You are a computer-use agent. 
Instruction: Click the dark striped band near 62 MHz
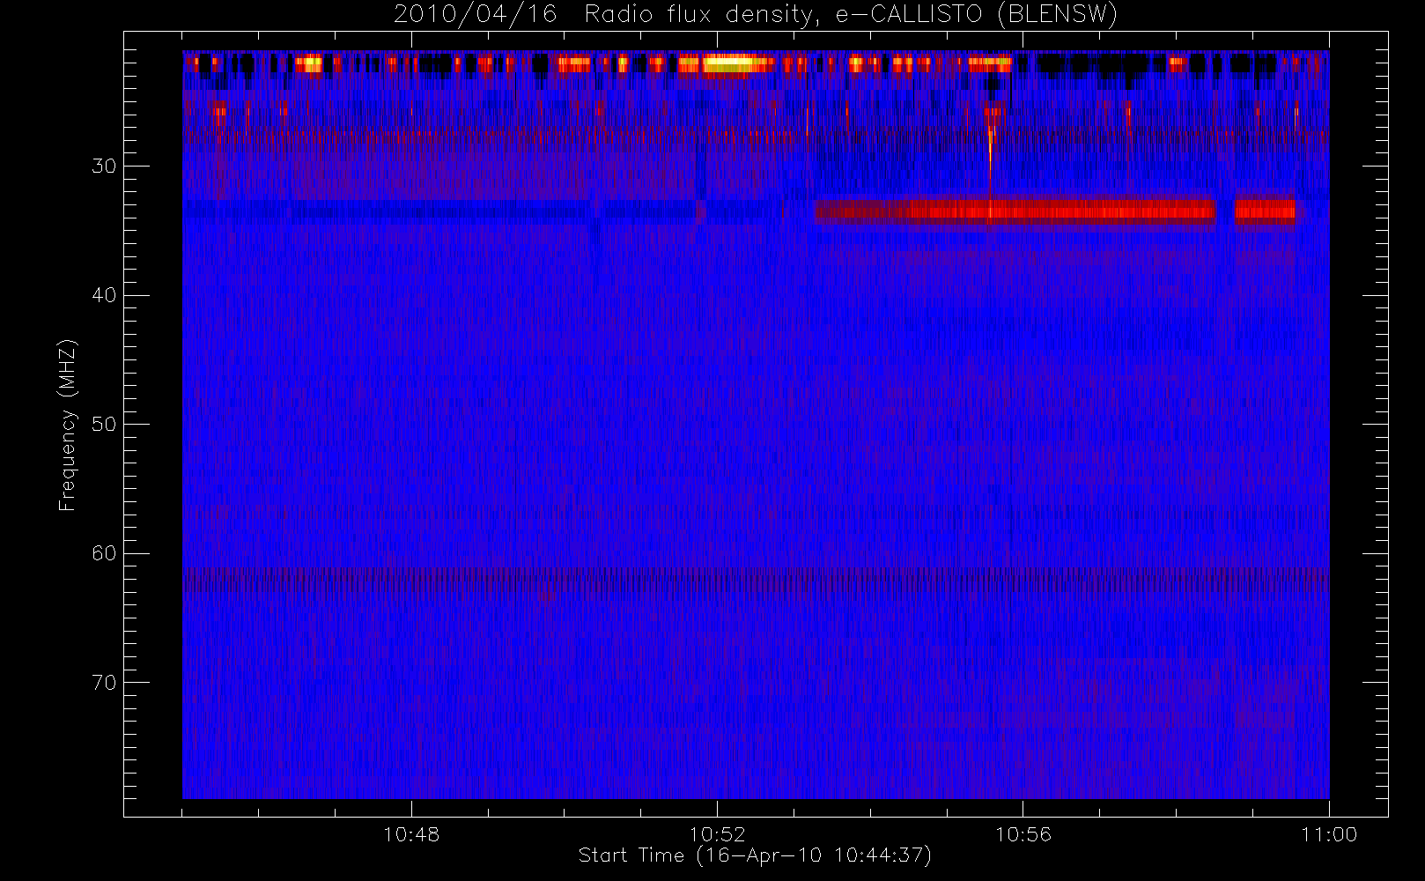[756, 581]
